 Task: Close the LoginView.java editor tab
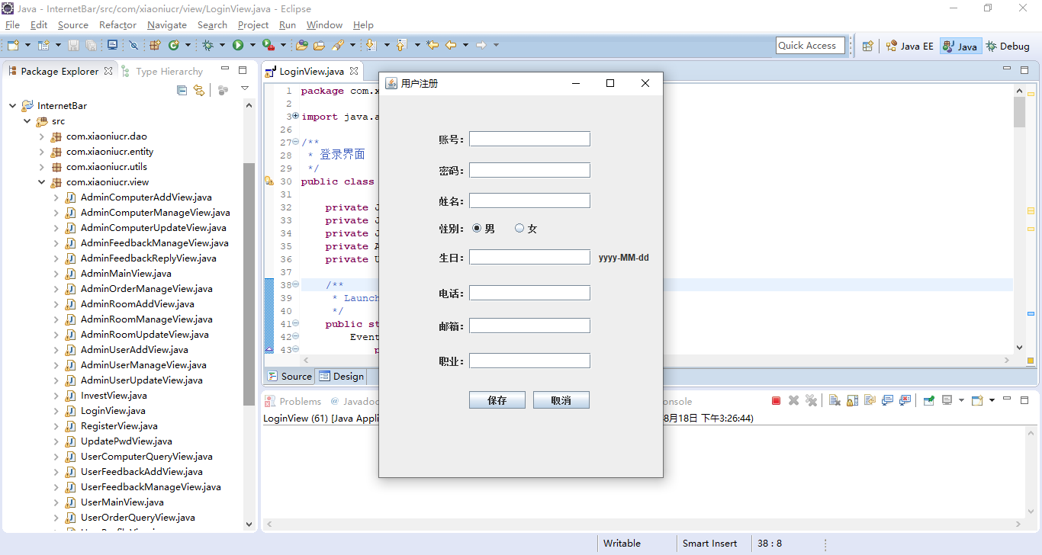[x=354, y=71]
